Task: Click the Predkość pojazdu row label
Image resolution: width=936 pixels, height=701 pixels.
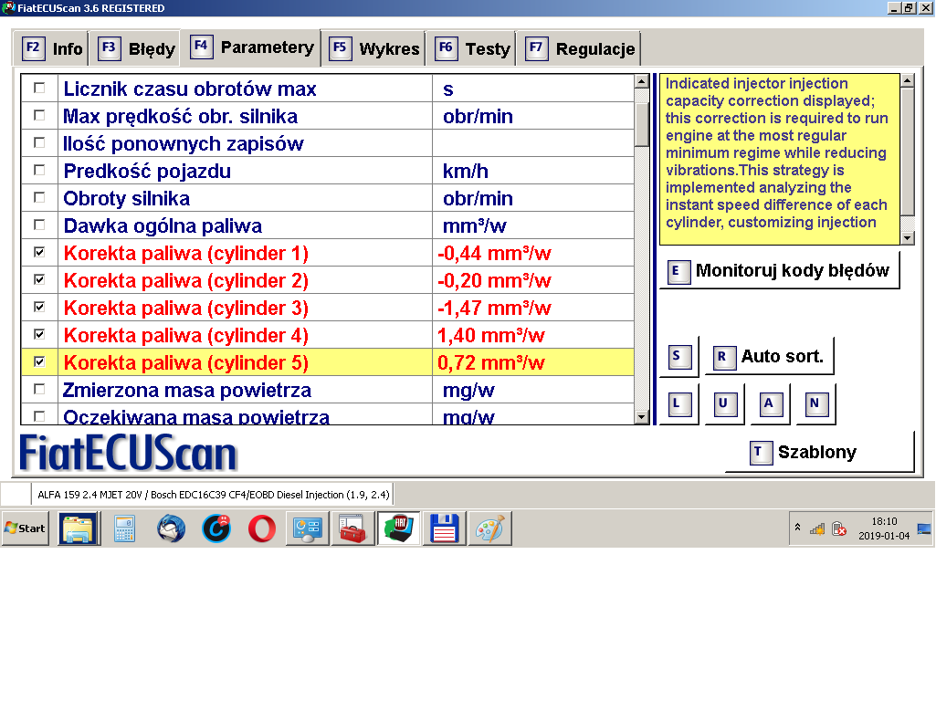Action: [x=147, y=172]
